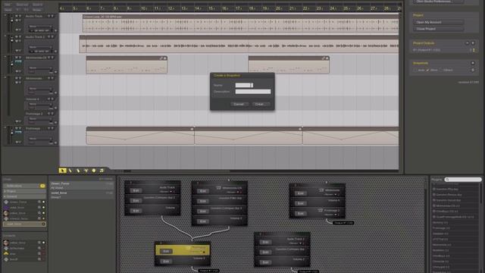Enable the Auto snapshots checkbox

click(x=415, y=71)
